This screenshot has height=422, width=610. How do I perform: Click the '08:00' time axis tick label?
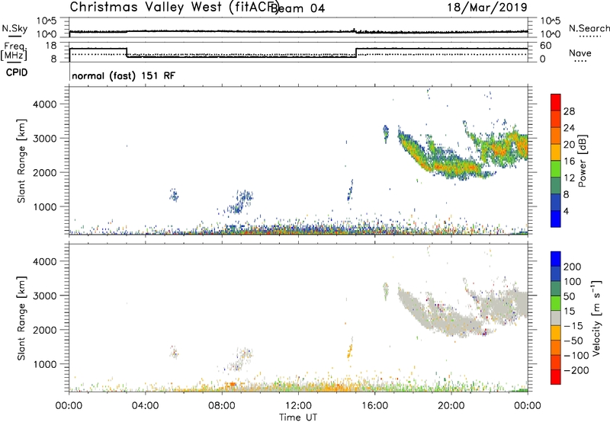[x=222, y=406]
